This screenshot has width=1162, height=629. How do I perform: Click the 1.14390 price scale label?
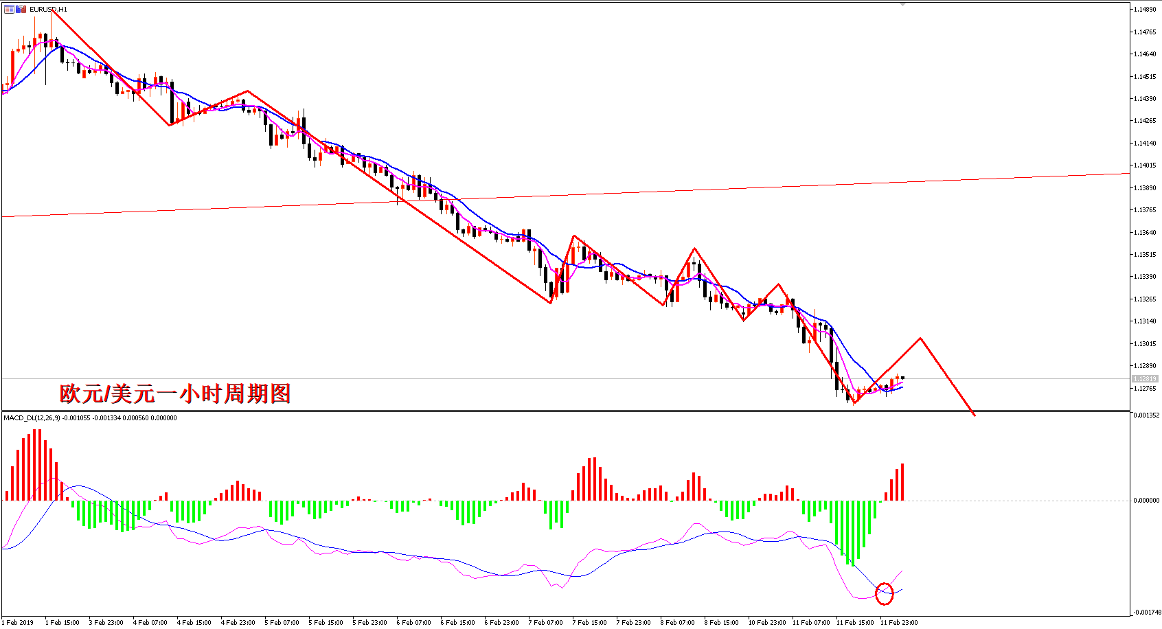pyautogui.click(x=1144, y=99)
